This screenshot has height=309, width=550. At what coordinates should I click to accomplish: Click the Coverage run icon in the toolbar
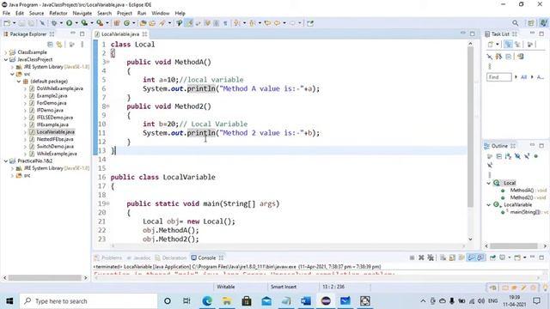pyautogui.click(x=84, y=23)
